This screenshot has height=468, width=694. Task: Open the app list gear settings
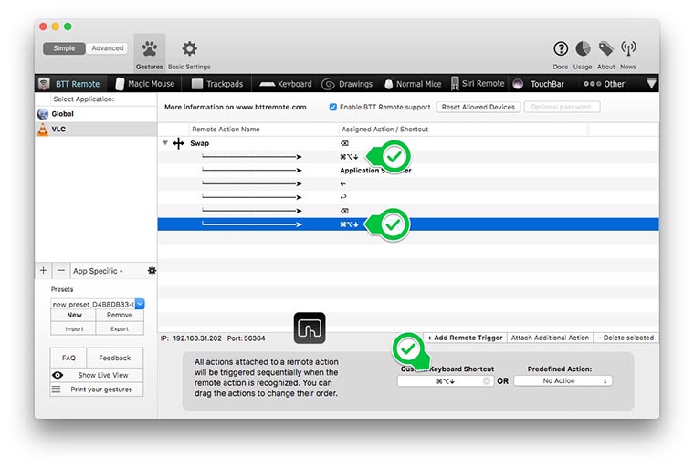[152, 271]
